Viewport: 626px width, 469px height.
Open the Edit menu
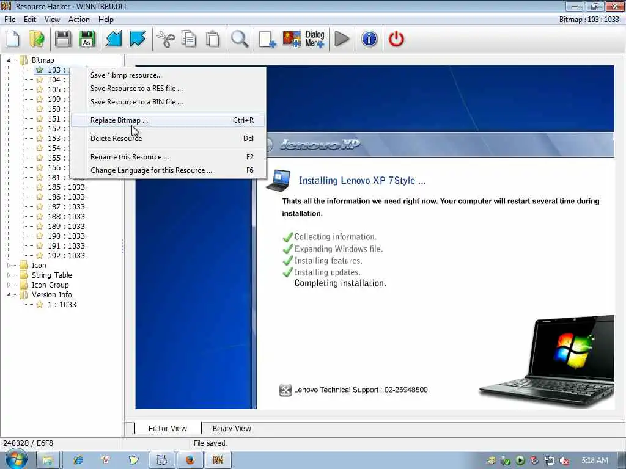point(29,20)
